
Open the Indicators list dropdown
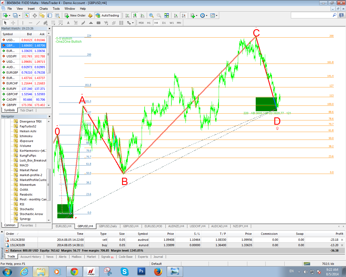(x=194, y=15)
